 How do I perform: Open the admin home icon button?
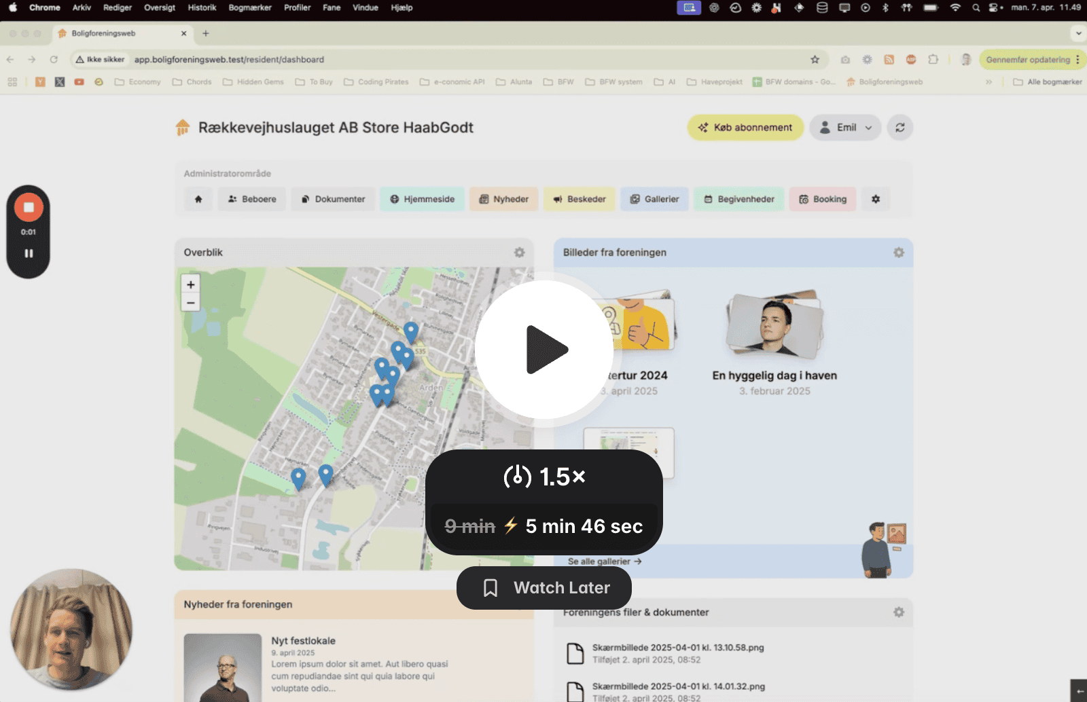[198, 200]
